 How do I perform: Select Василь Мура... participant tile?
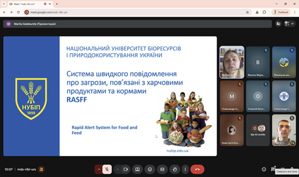click(x=258, y=62)
